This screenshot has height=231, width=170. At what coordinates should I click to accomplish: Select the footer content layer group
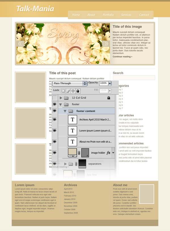point(86,111)
